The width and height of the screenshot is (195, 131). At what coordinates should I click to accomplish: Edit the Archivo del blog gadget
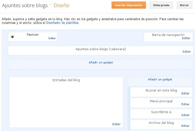(185, 126)
